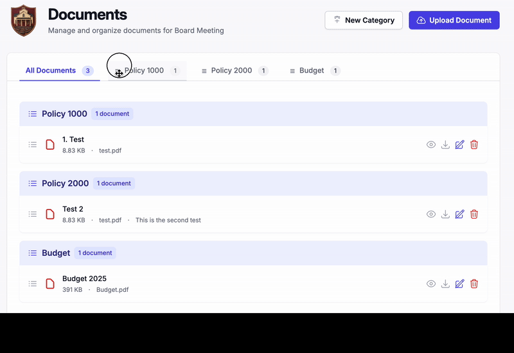Click the 1 document badge beside Policy 2000 heading
The width and height of the screenshot is (514, 353).
click(x=114, y=183)
